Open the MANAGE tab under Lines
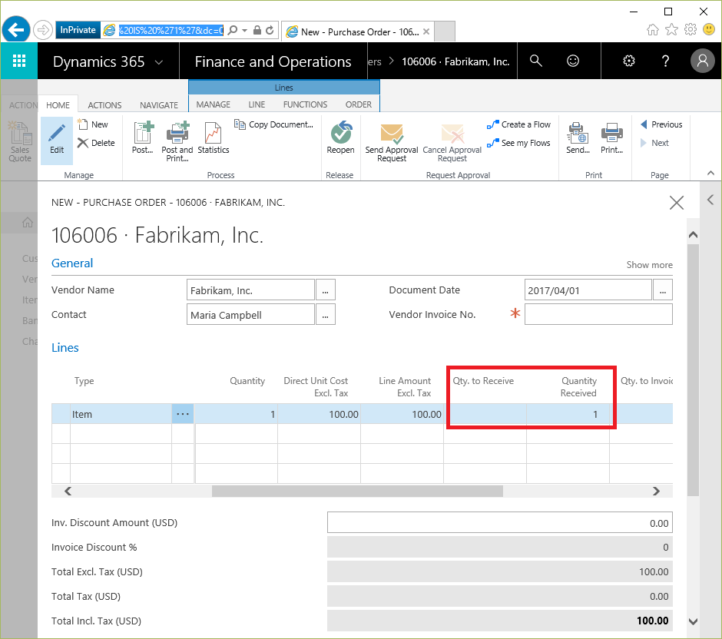Image resolution: width=722 pixels, height=639 pixels. tap(214, 104)
